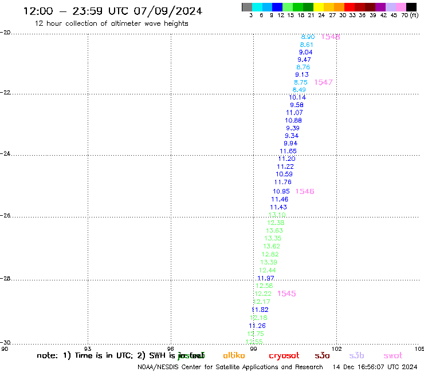Click the wave height value 10.59

click(x=284, y=174)
